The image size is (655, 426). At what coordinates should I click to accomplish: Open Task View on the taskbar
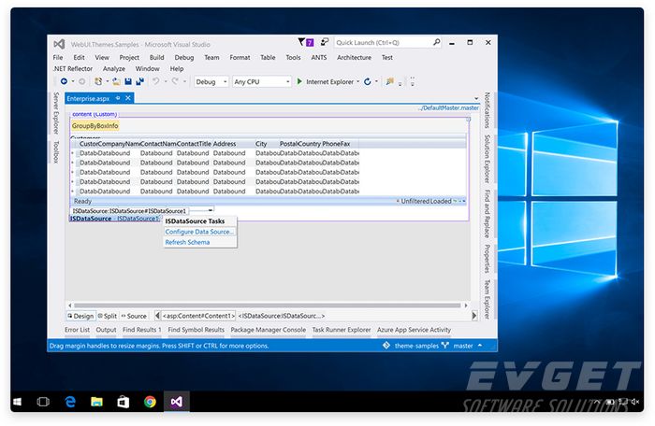point(43,402)
